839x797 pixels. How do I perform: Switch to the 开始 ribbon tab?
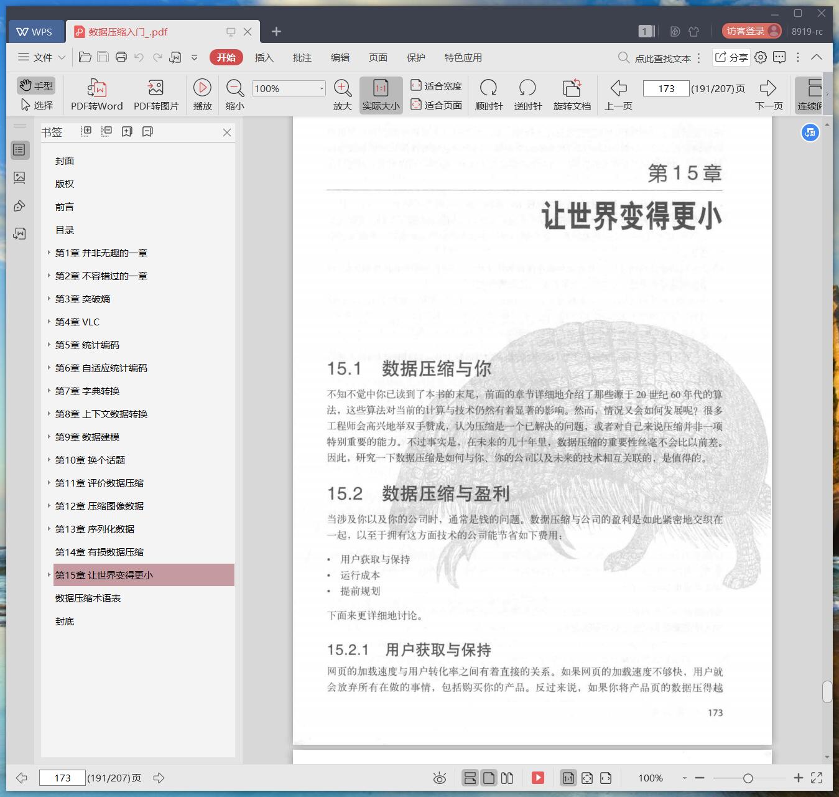[x=226, y=57]
